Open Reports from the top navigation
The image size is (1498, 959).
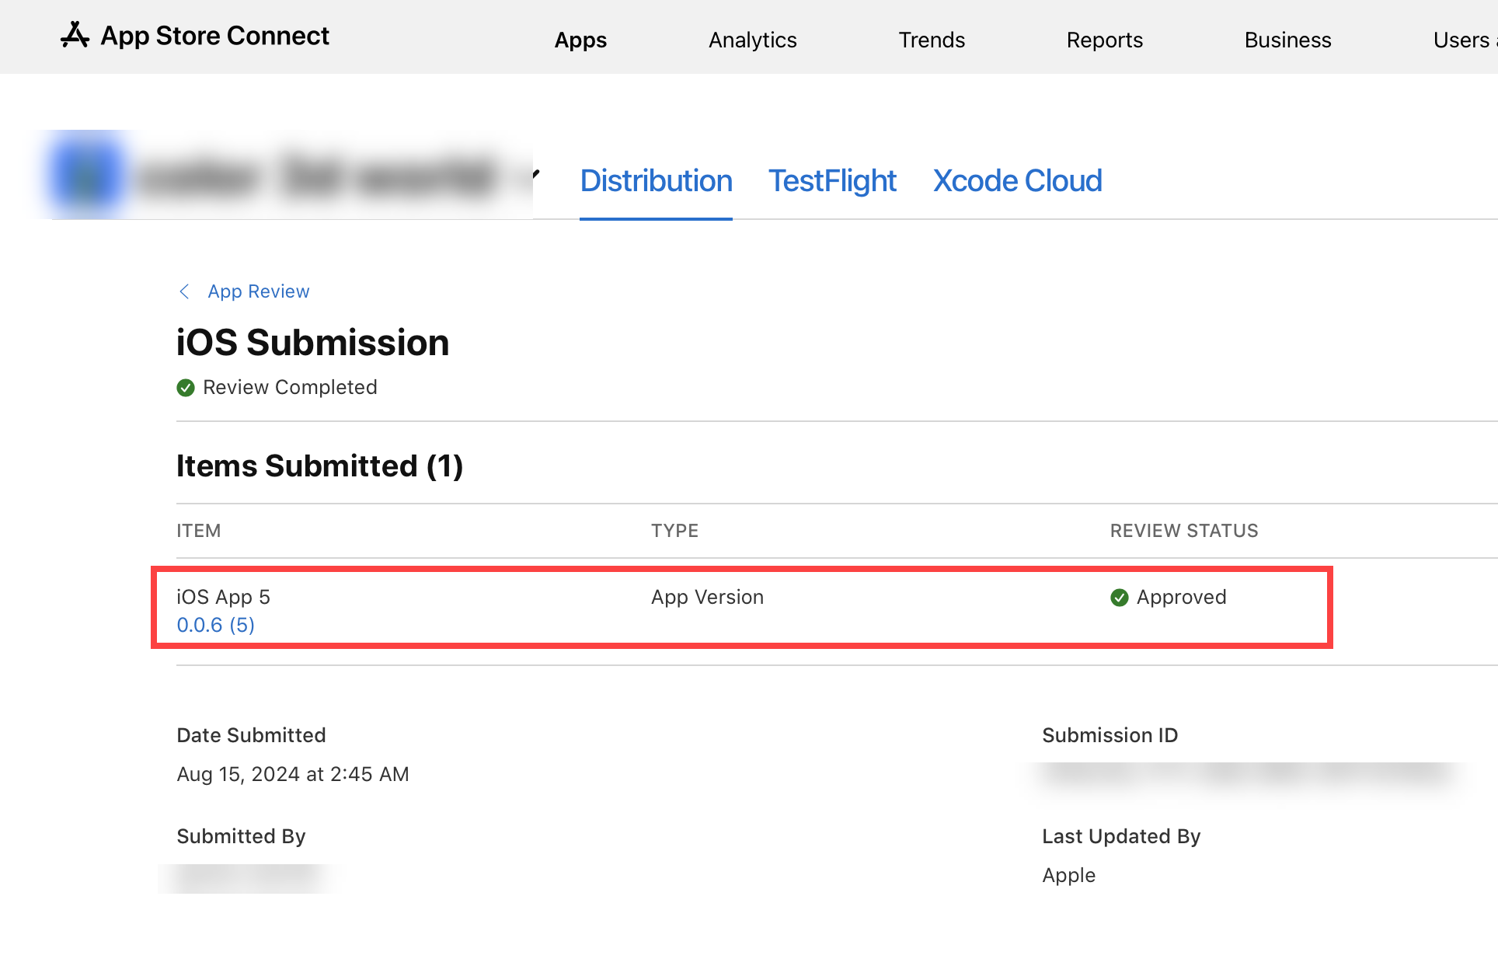click(x=1104, y=40)
